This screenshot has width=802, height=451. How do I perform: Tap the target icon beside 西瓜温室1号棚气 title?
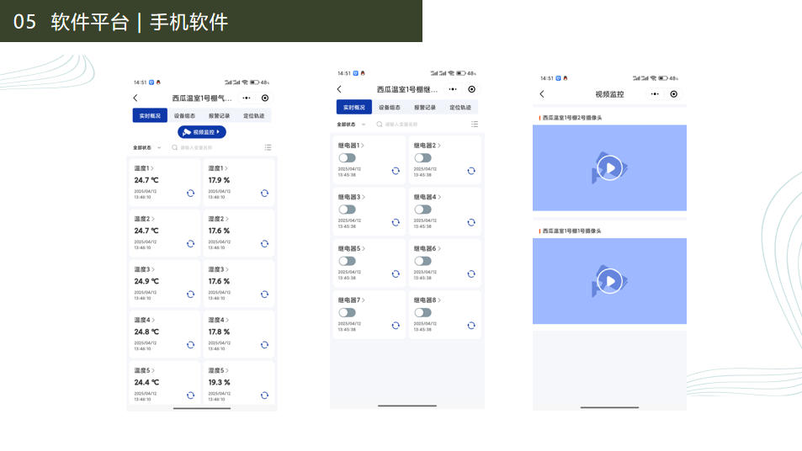pos(265,98)
